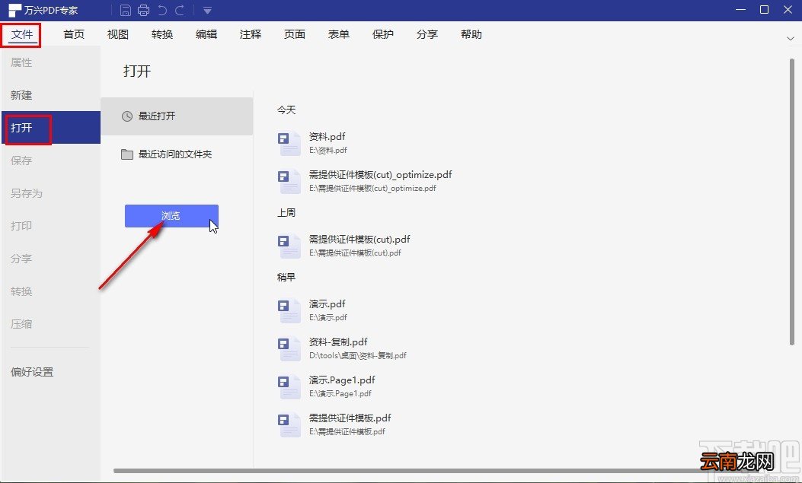The width and height of the screenshot is (802, 483).
Task: Open the 帮助 menu tab
Action: (471, 34)
